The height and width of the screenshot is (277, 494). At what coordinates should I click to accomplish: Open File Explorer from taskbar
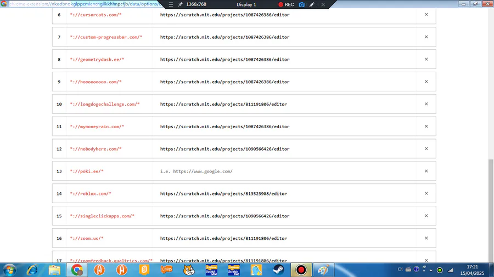coord(54,270)
